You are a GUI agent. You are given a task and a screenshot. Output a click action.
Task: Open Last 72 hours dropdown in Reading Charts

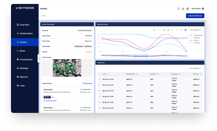click(x=195, y=30)
